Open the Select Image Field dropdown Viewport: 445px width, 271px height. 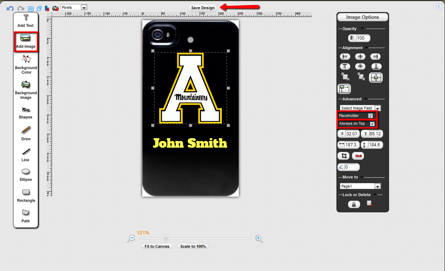pyautogui.click(x=360, y=108)
